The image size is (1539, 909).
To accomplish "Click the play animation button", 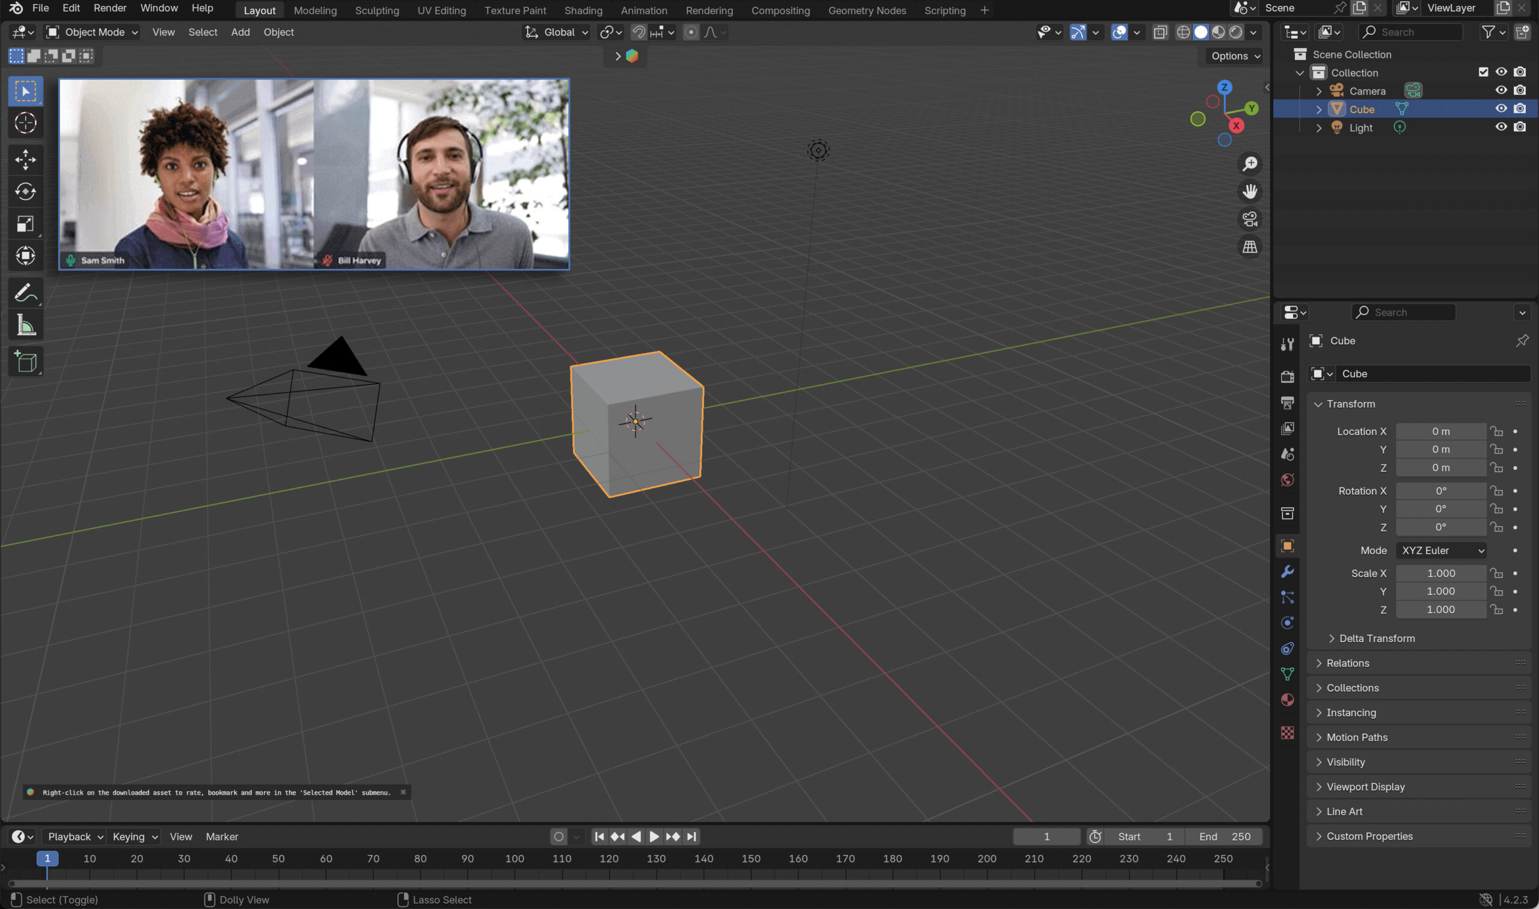I will (x=654, y=837).
